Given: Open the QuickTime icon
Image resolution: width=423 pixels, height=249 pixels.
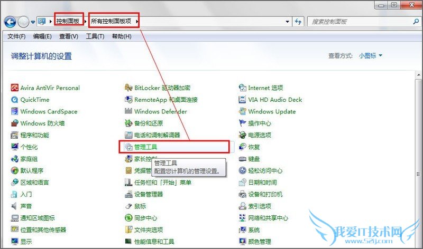Looking at the screenshot, I should [15, 100].
